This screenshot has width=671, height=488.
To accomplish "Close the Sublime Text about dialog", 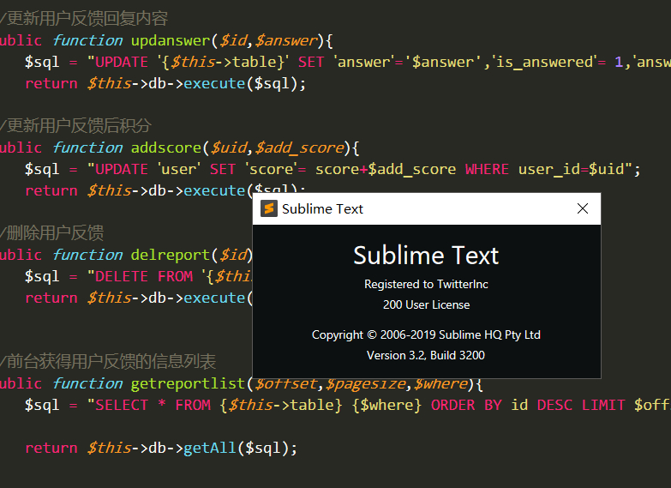I will (x=583, y=208).
